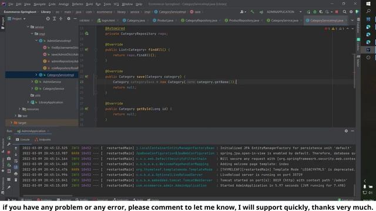Open the ADMINAPPLICATION run configuration dropdown

click(284, 12)
